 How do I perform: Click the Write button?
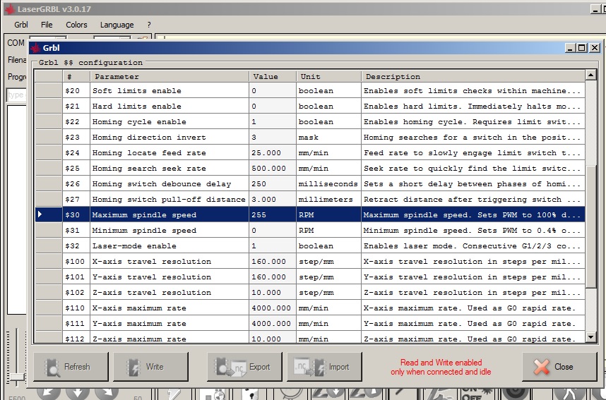click(150, 366)
